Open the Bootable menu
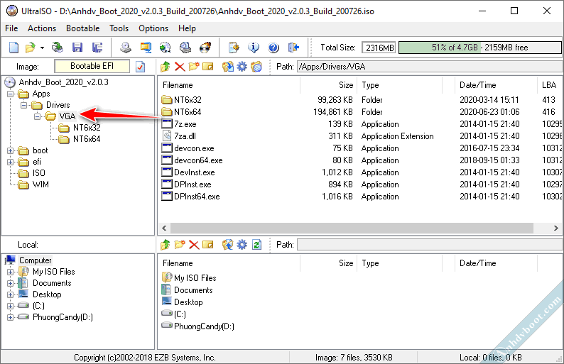This screenshot has width=564, height=364. (82, 28)
